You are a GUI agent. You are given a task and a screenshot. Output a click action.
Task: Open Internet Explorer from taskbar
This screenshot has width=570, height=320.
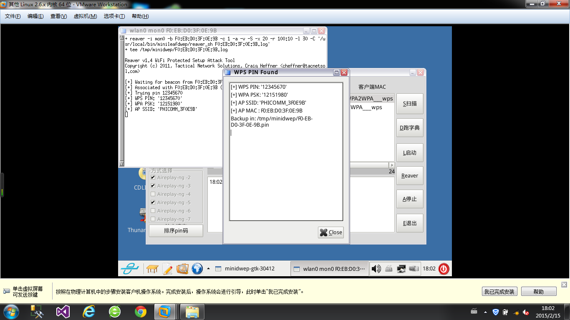[x=88, y=312]
